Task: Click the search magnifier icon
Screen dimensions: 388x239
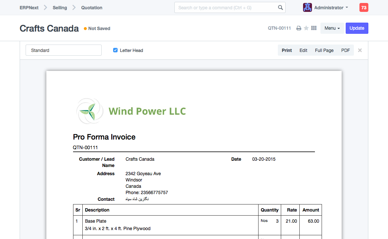Action: 280,7
